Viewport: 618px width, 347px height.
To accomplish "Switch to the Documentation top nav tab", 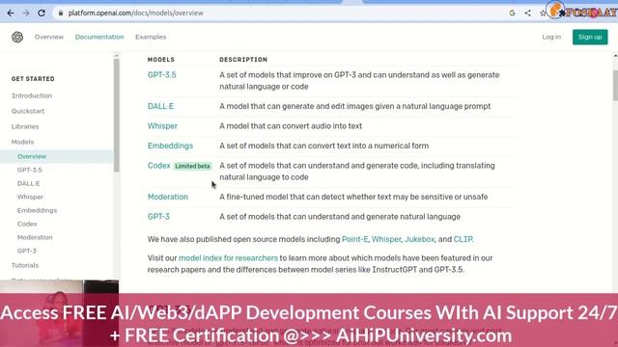I will coord(99,37).
